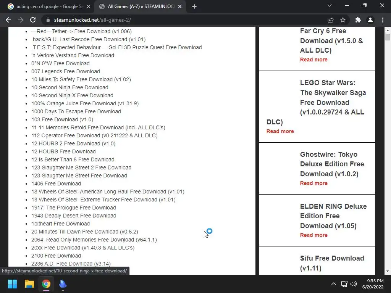Open a new browser tab
This screenshot has width=391, height=293.
[194, 6]
